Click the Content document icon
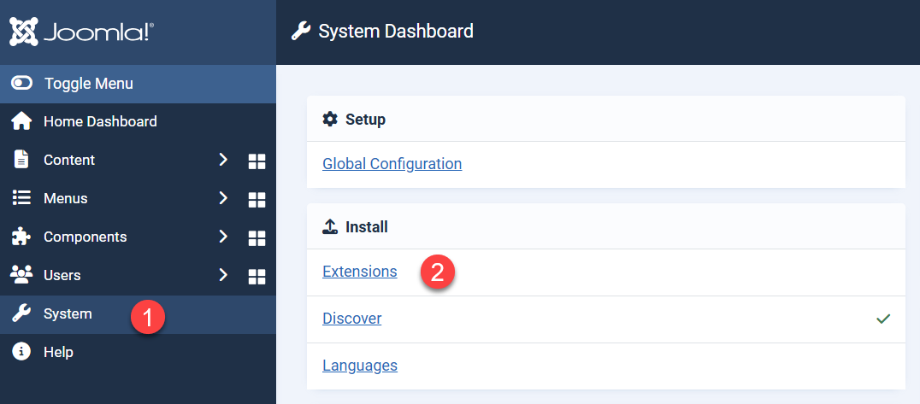 [x=21, y=160]
